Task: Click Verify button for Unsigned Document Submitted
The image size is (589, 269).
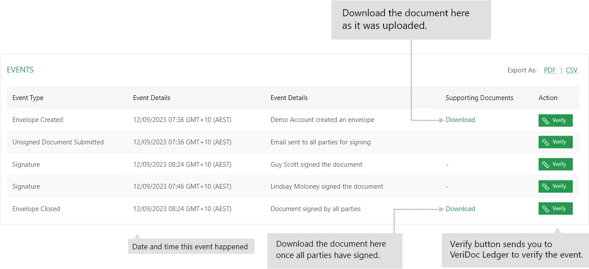Action: [x=555, y=142]
